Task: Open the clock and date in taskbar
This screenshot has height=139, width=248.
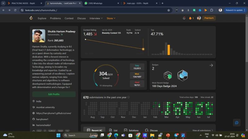Action: (229, 135)
